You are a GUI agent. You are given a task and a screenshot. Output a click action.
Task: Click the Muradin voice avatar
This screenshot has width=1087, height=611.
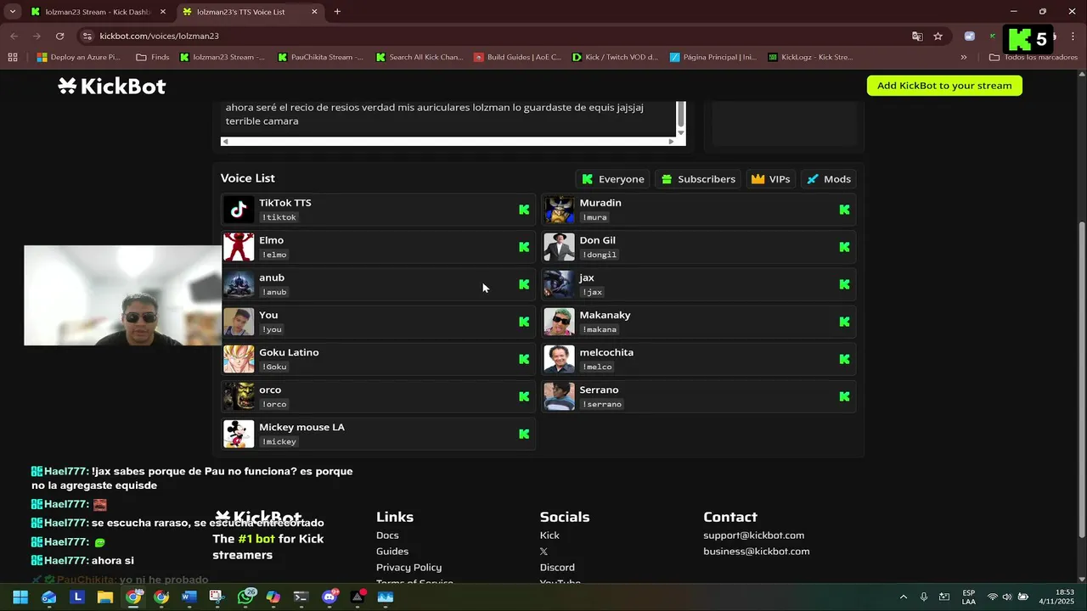[559, 210]
